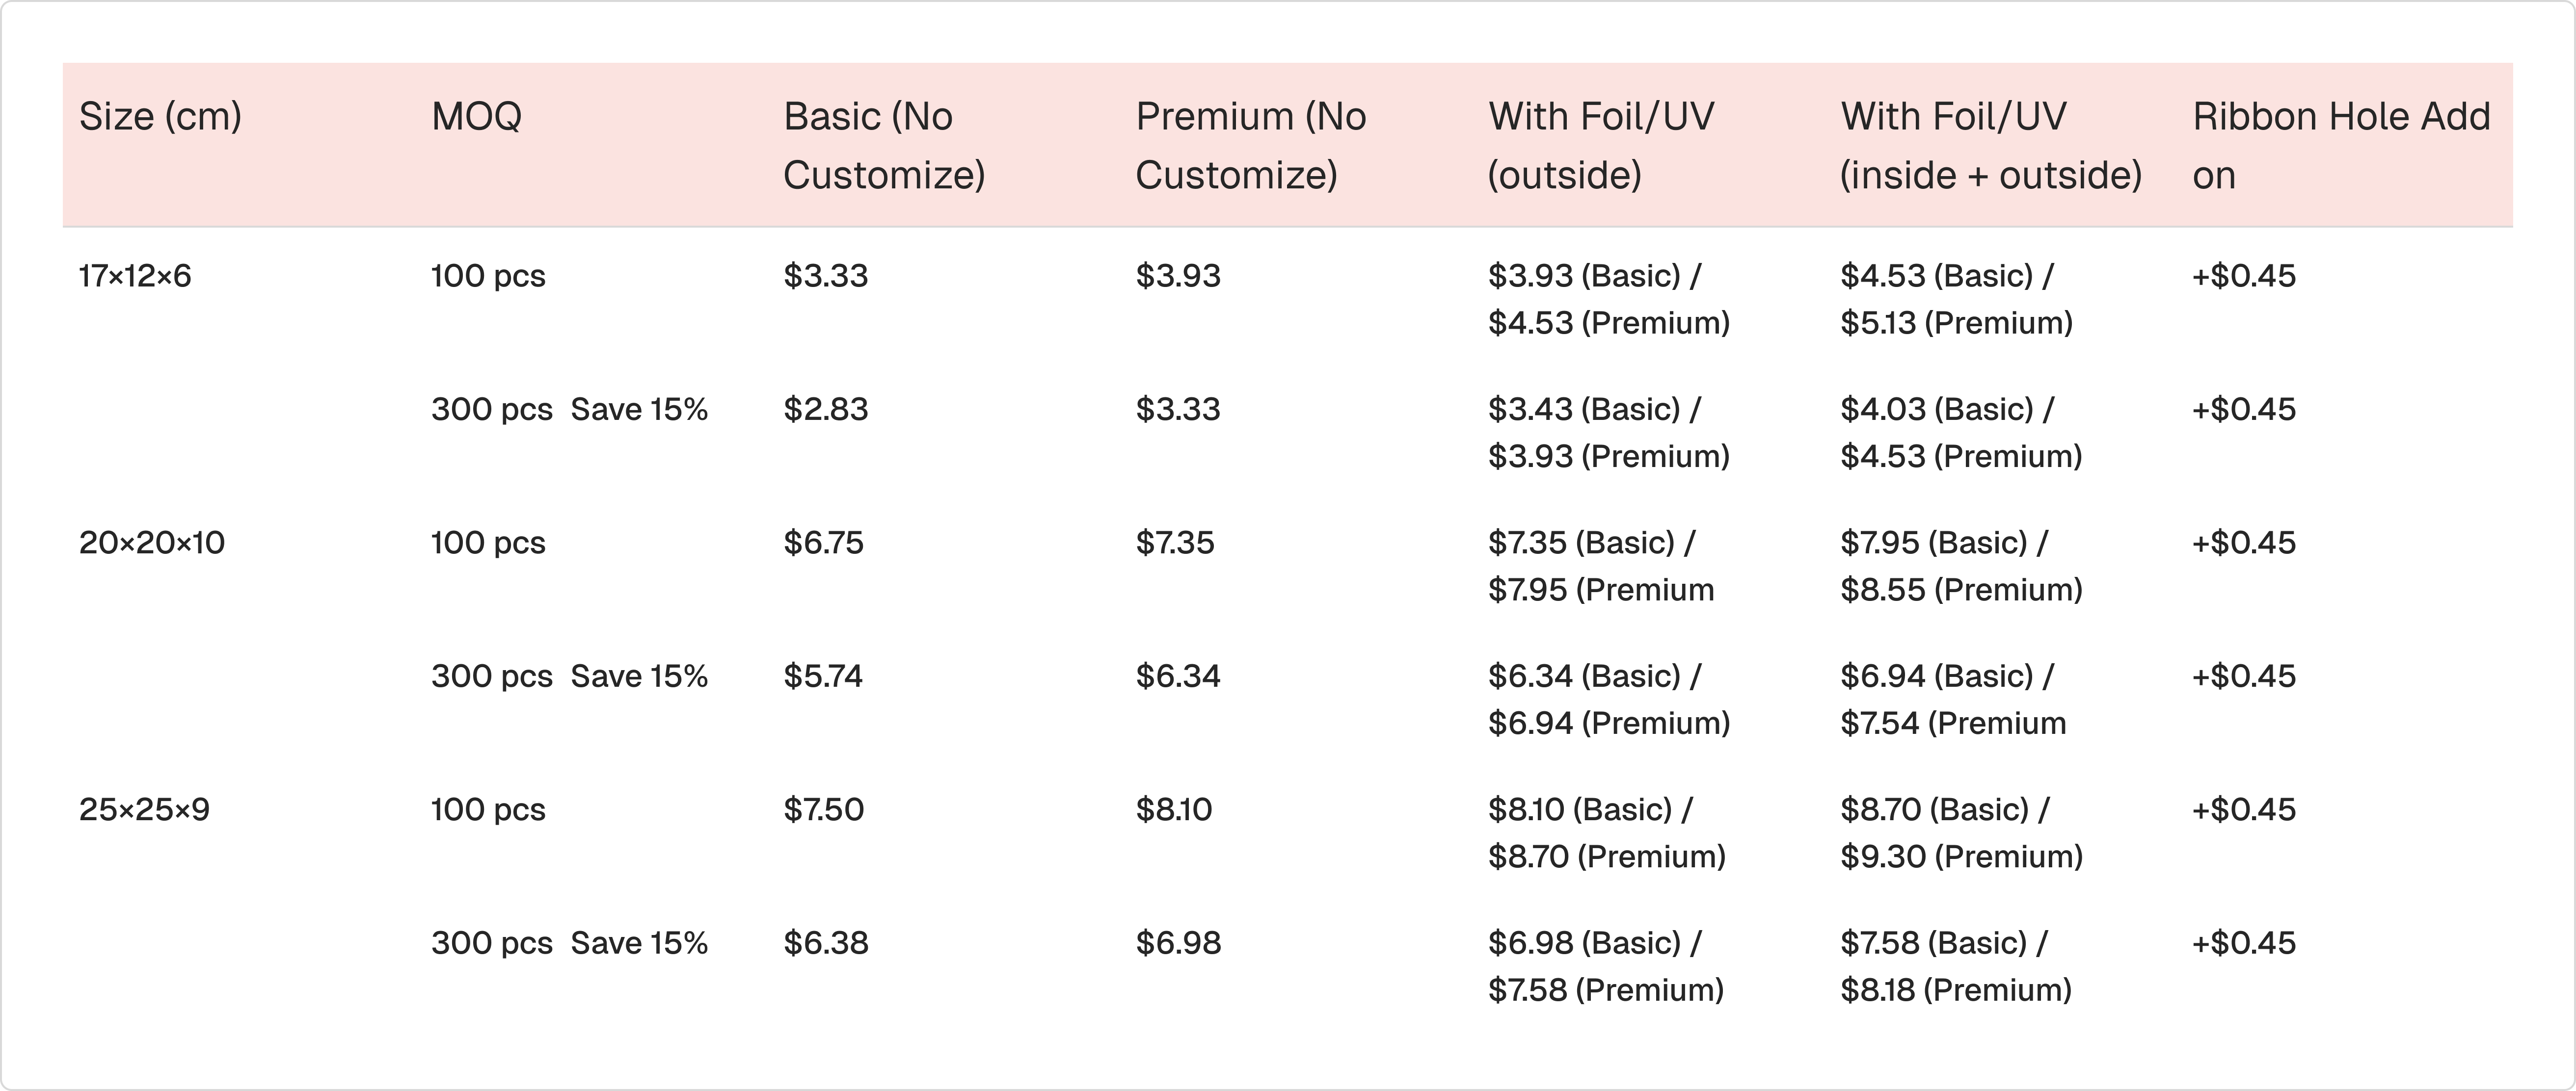This screenshot has width=2576, height=1091.
Task: Click the $3.33 basic price for 17×12×6
Action: point(826,276)
